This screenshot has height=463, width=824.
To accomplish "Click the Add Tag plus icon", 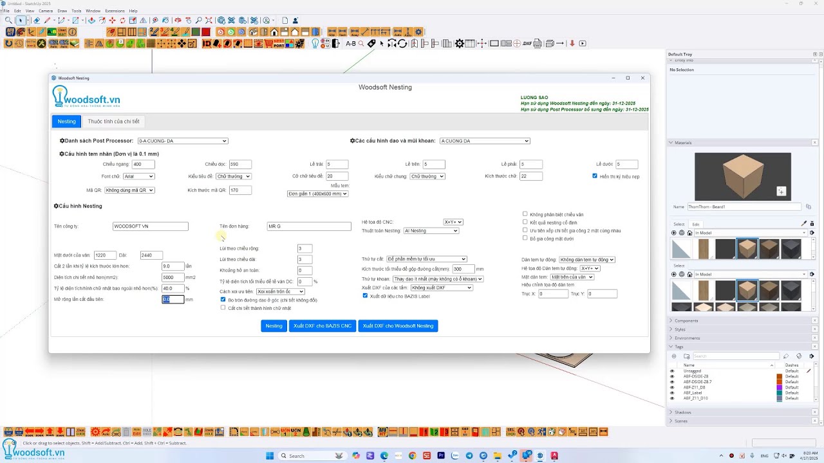I will coord(674,356).
